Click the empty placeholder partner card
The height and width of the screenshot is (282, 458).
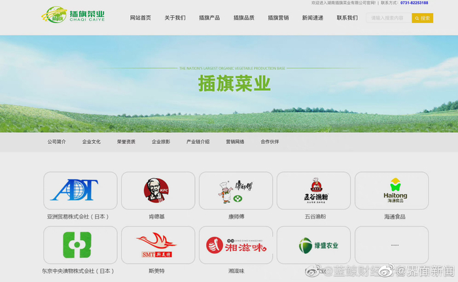[392, 245]
